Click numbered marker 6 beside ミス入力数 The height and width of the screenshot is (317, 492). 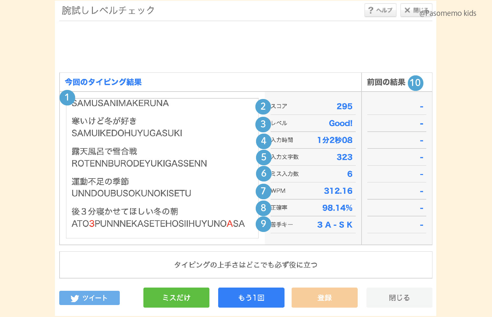[x=264, y=174]
